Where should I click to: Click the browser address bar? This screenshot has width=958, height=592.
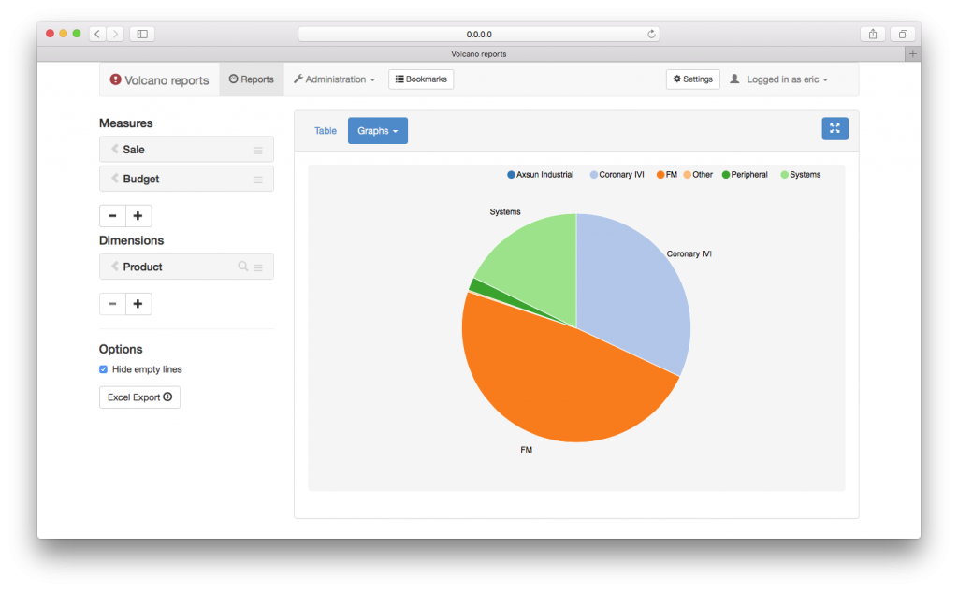point(478,35)
